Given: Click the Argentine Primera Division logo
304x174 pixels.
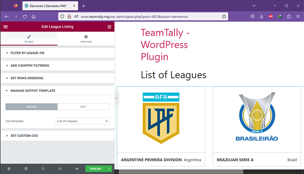Looking at the screenshot, I should (161, 118).
